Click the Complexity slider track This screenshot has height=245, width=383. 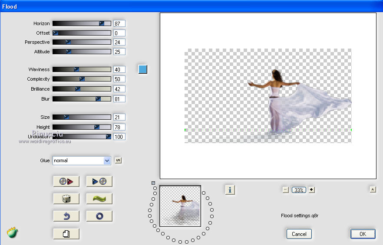coord(82,79)
